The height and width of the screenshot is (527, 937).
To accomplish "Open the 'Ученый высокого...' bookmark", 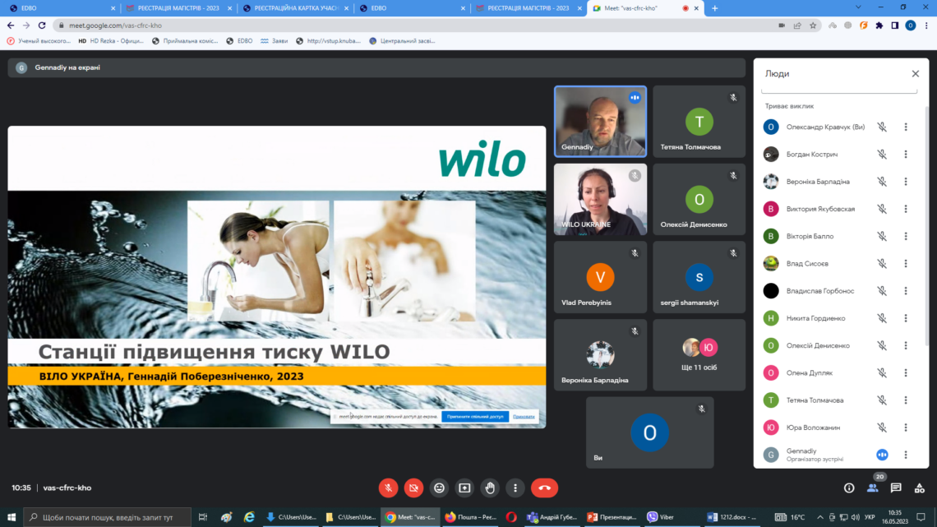I will pyautogui.click(x=39, y=41).
